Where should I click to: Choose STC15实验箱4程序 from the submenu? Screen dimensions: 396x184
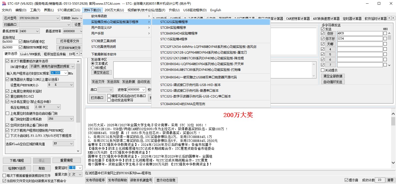pyautogui.click(x=211, y=39)
